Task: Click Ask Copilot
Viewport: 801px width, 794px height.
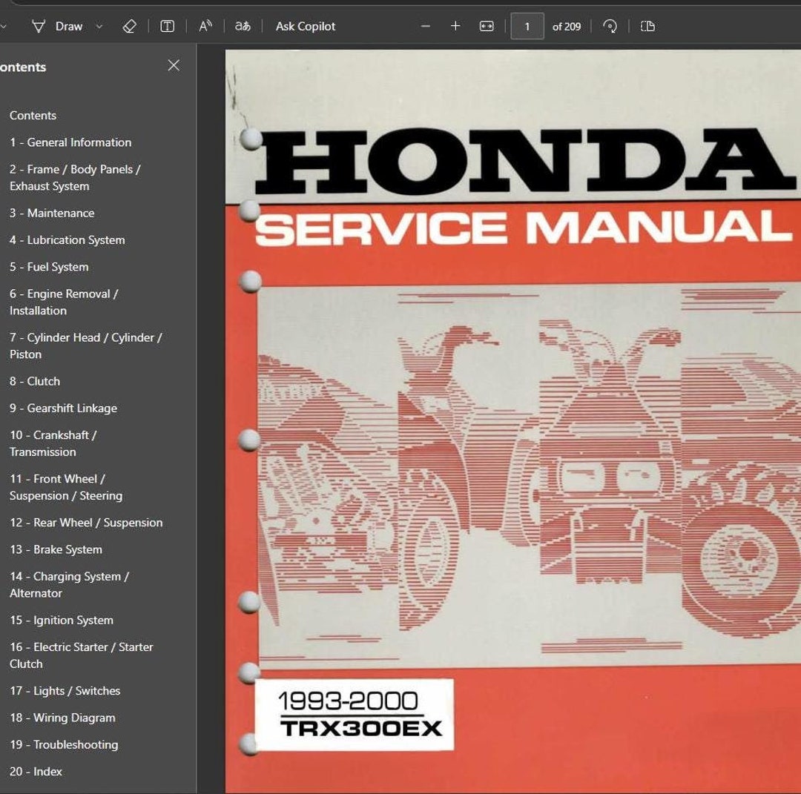Action: point(306,27)
